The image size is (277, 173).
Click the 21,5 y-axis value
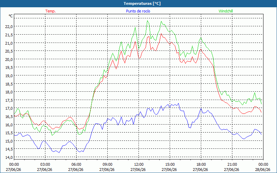coord(9,35)
